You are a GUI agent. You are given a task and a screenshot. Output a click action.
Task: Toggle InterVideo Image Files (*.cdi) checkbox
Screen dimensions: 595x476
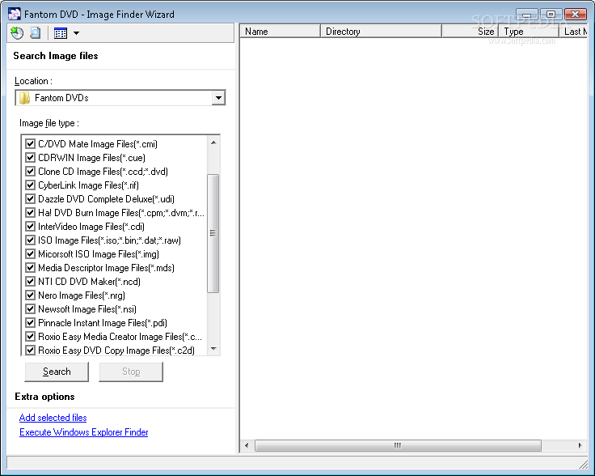point(31,227)
